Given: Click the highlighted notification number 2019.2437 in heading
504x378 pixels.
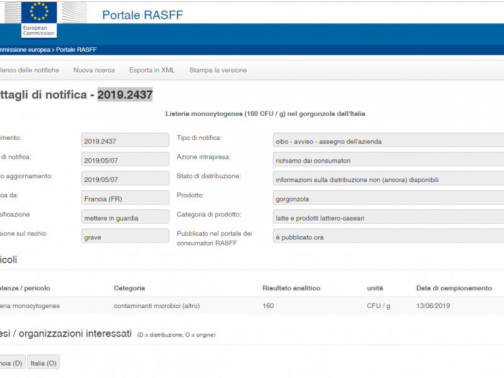Looking at the screenshot, I should pos(125,94).
